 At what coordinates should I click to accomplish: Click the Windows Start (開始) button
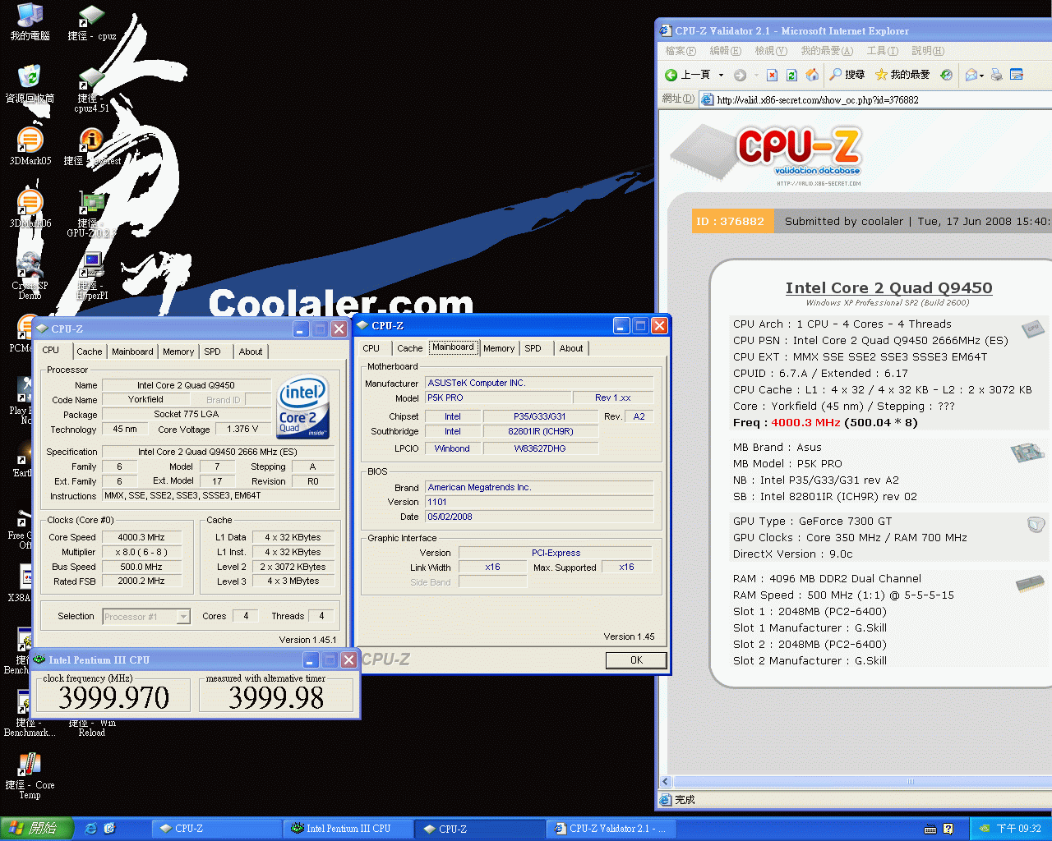click(x=37, y=829)
